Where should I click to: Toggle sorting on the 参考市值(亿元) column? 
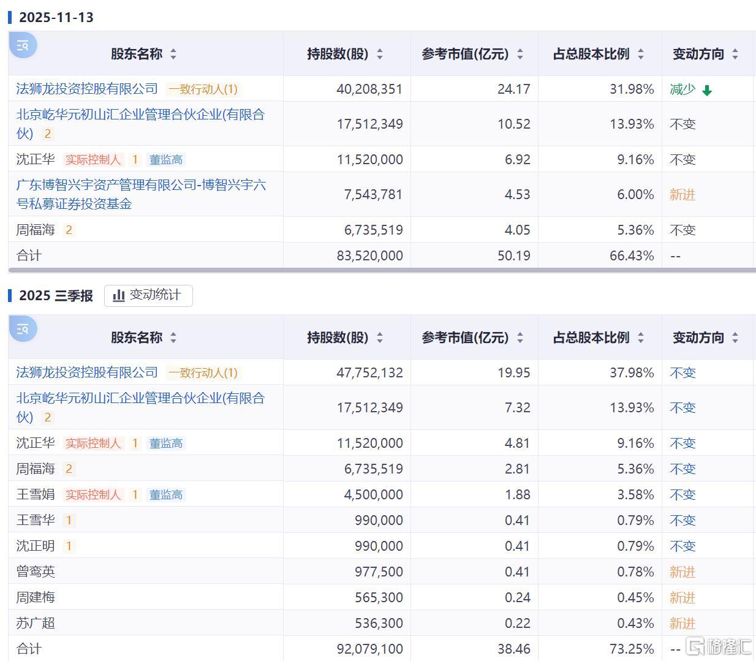pyautogui.click(x=520, y=54)
